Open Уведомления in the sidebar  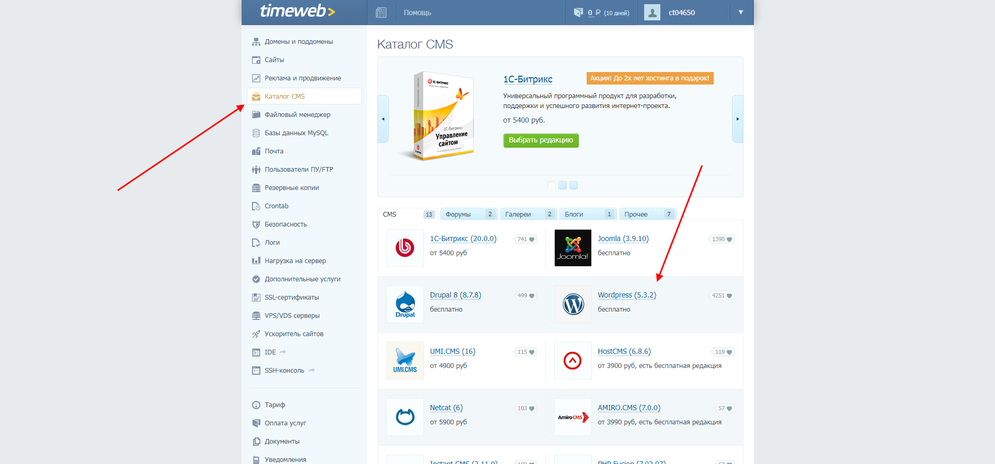point(285,460)
